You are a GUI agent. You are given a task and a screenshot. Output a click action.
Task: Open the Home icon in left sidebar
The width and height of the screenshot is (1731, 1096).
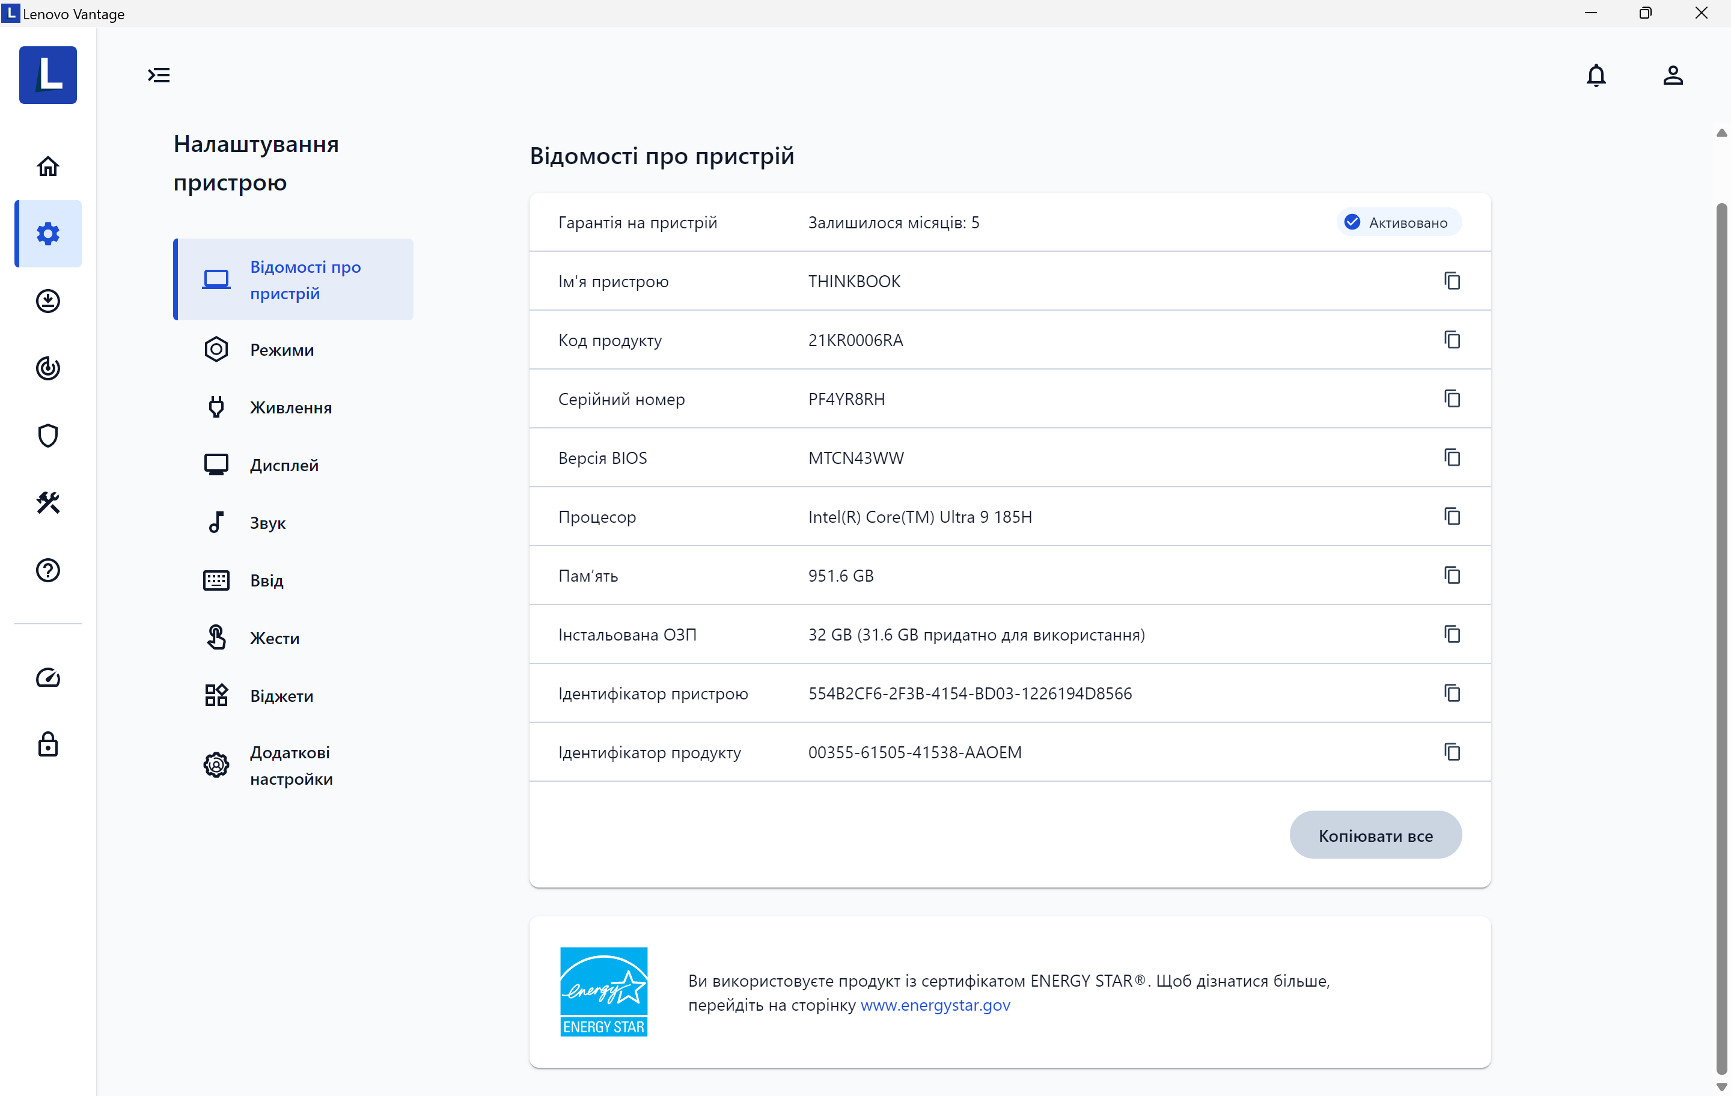(47, 166)
